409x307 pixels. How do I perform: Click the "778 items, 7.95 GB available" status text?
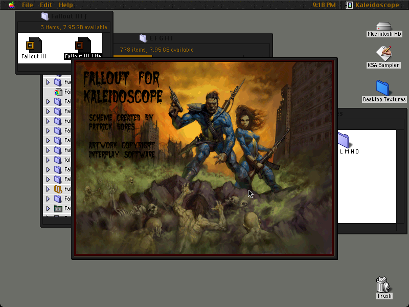pos(156,50)
